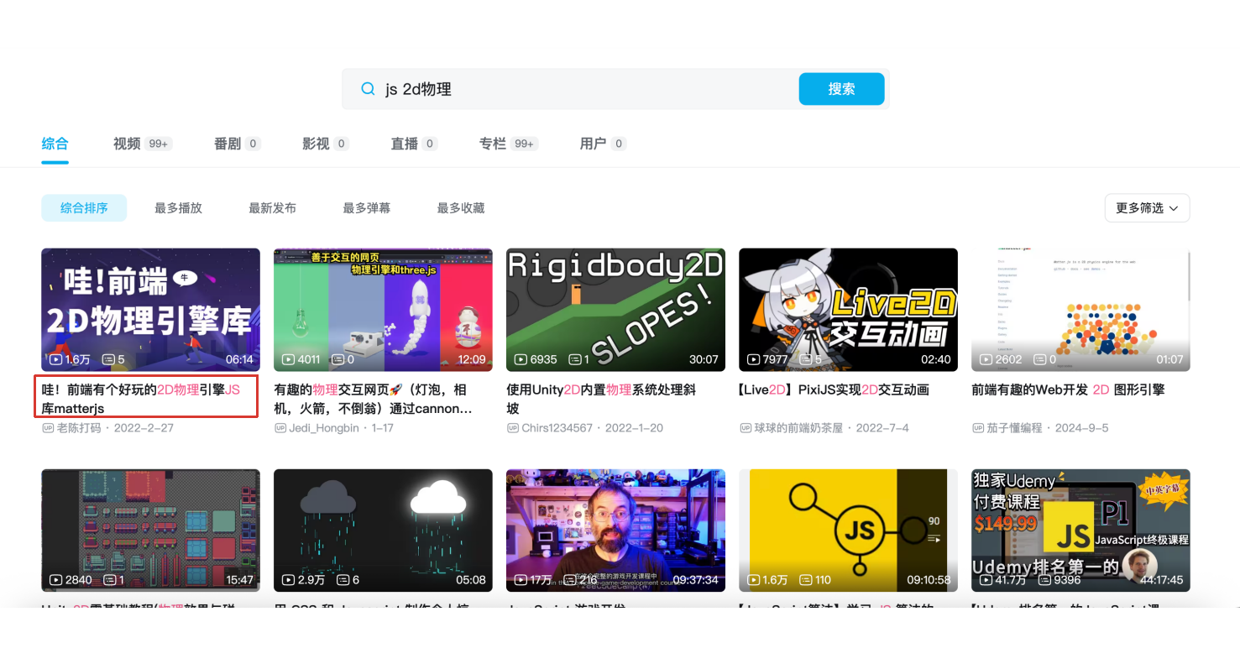Click the UP icon beside 球球的前端奶茶屋
The image size is (1240, 664).
(746, 428)
